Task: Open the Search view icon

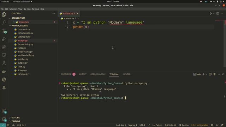Action: coord(4,23)
